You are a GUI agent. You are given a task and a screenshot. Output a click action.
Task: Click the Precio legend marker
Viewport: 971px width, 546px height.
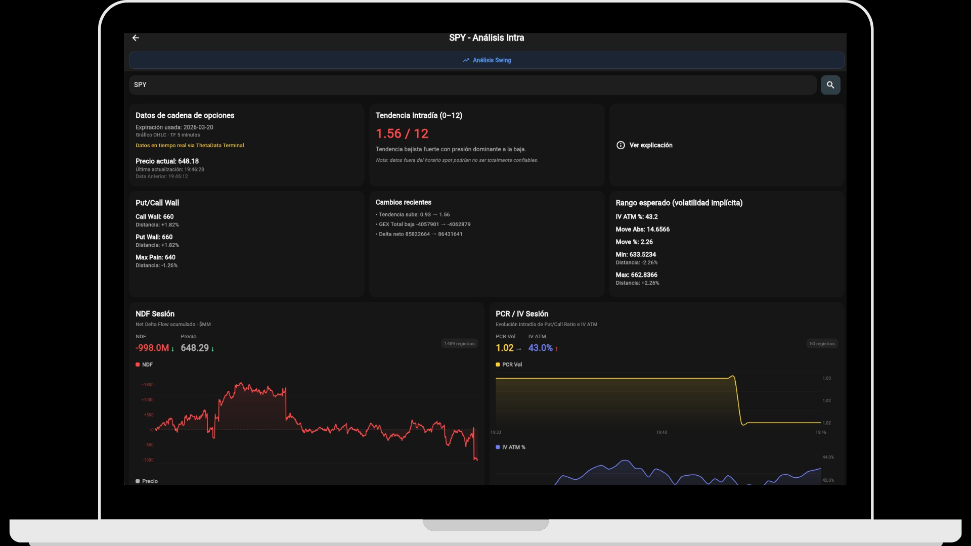click(x=137, y=481)
